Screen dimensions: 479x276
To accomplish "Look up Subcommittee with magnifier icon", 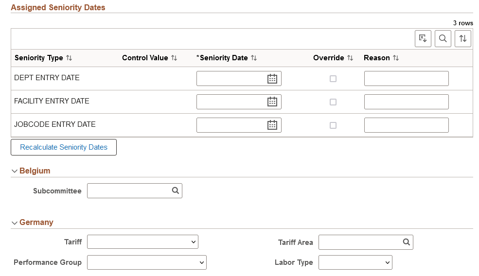I will click(x=176, y=191).
